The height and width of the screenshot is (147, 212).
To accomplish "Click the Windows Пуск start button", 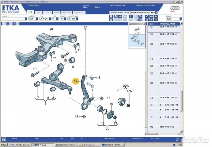I will [4, 145].
